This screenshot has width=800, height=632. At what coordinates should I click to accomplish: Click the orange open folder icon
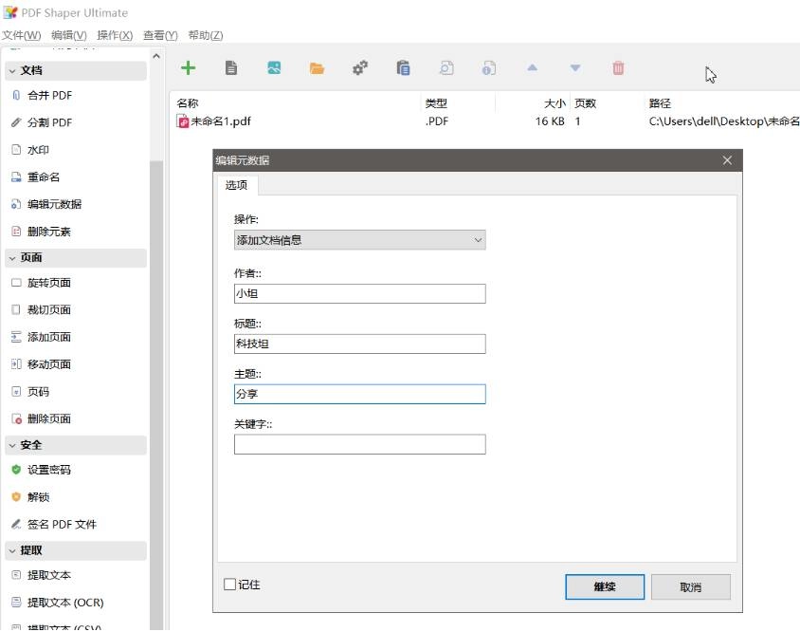click(317, 68)
